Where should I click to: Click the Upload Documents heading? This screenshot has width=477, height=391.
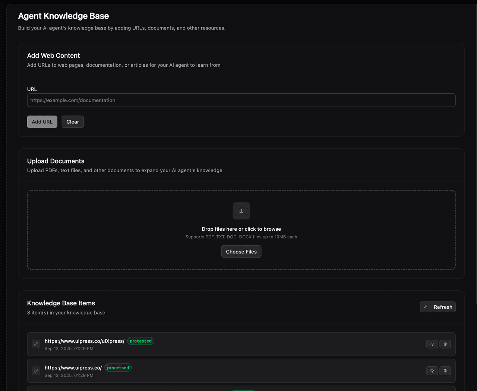pyautogui.click(x=56, y=161)
